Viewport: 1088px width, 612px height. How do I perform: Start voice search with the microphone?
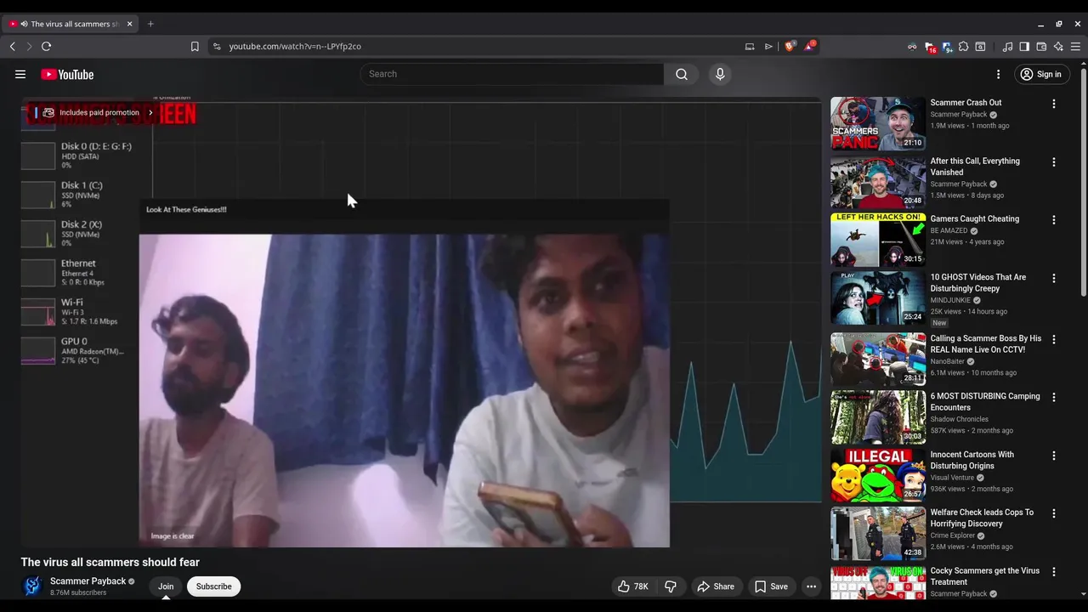tap(720, 74)
